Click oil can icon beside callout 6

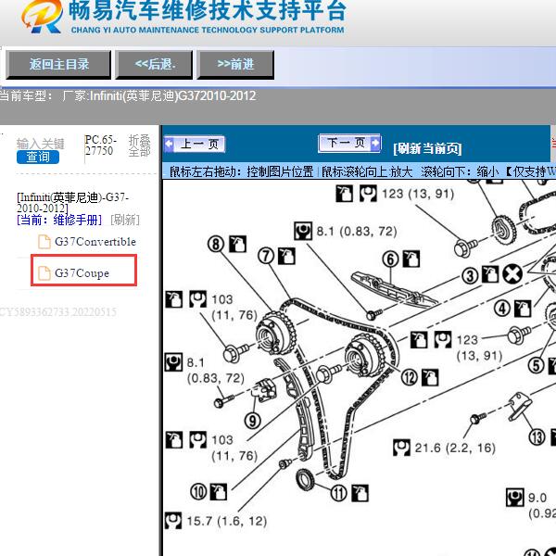coord(411,259)
